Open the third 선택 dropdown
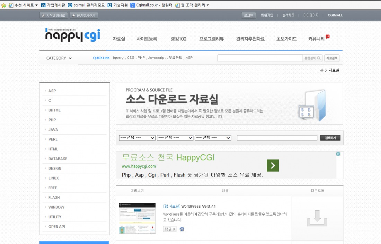The image size is (381, 244). point(213,138)
